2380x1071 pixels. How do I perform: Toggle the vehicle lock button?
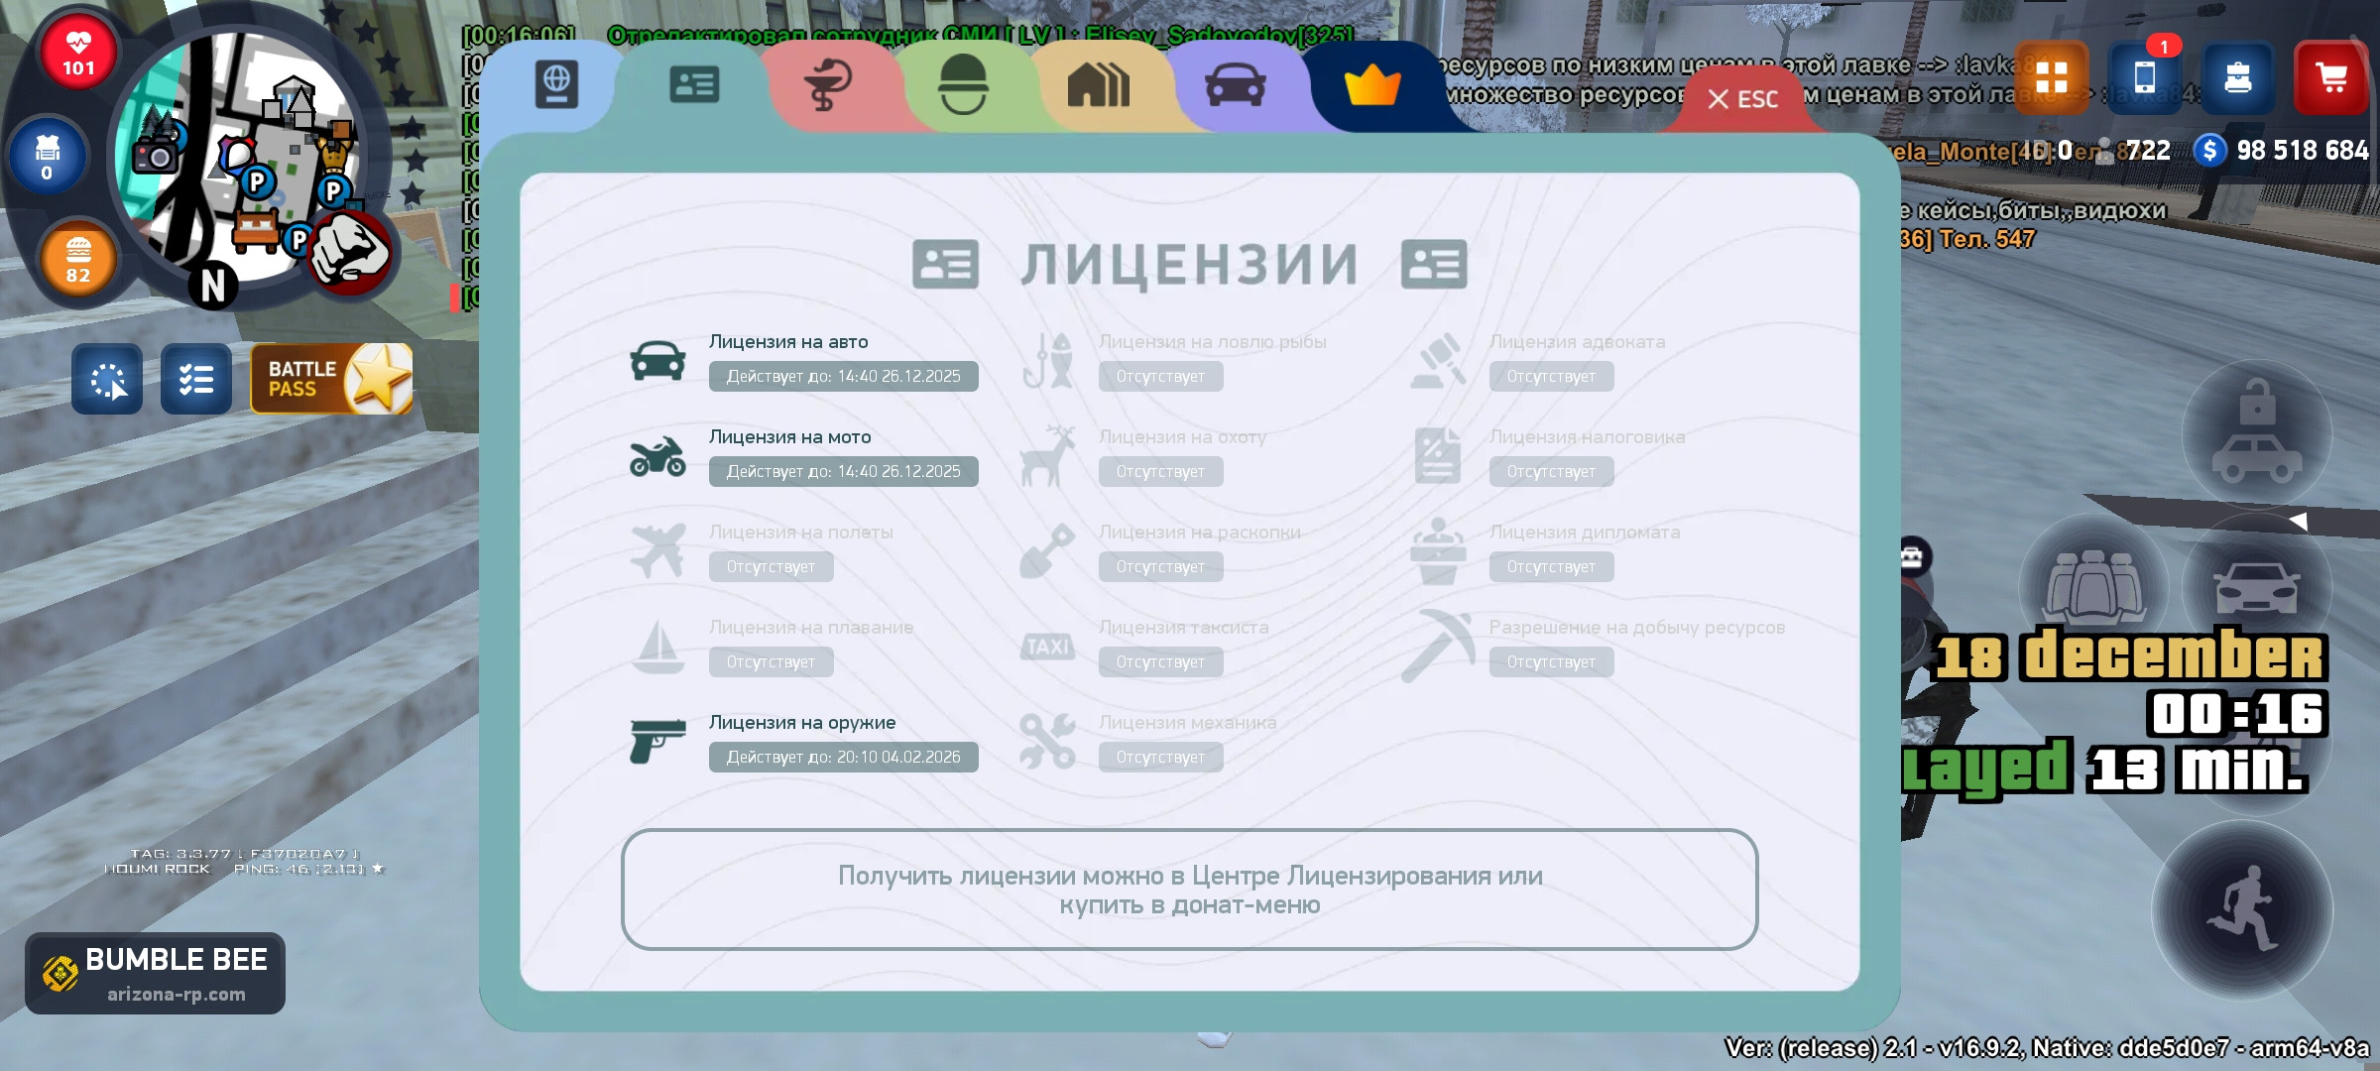[x=2257, y=434]
